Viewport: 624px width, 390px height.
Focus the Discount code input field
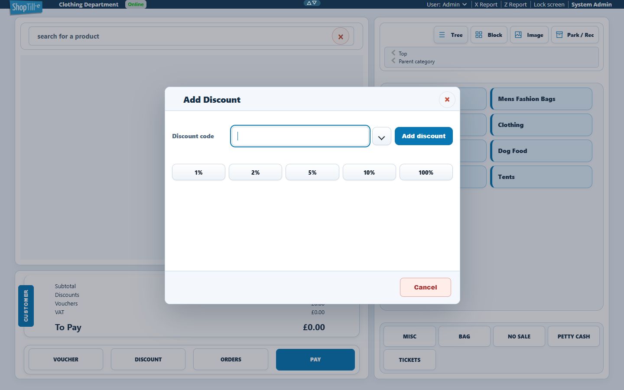click(x=300, y=136)
